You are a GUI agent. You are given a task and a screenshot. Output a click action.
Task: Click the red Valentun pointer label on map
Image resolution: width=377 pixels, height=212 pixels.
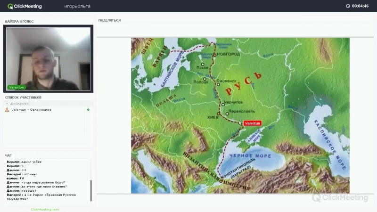(252, 123)
